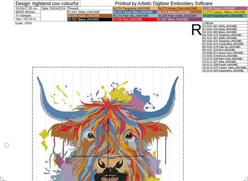Select sequence row '01) N:01 (001 White,JANOME)'
This screenshot has width=248, height=181.
[x=225, y=26]
